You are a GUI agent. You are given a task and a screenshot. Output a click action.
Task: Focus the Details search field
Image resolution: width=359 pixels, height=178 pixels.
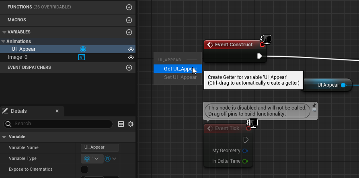pyautogui.click(x=58, y=124)
